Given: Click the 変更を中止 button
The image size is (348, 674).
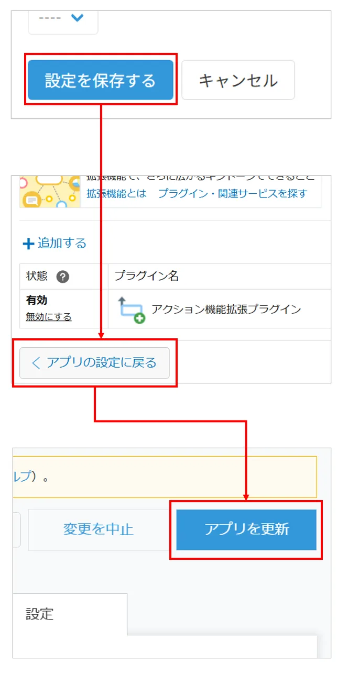Looking at the screenshot, I should pyautogui.click(x=99, y=529).
